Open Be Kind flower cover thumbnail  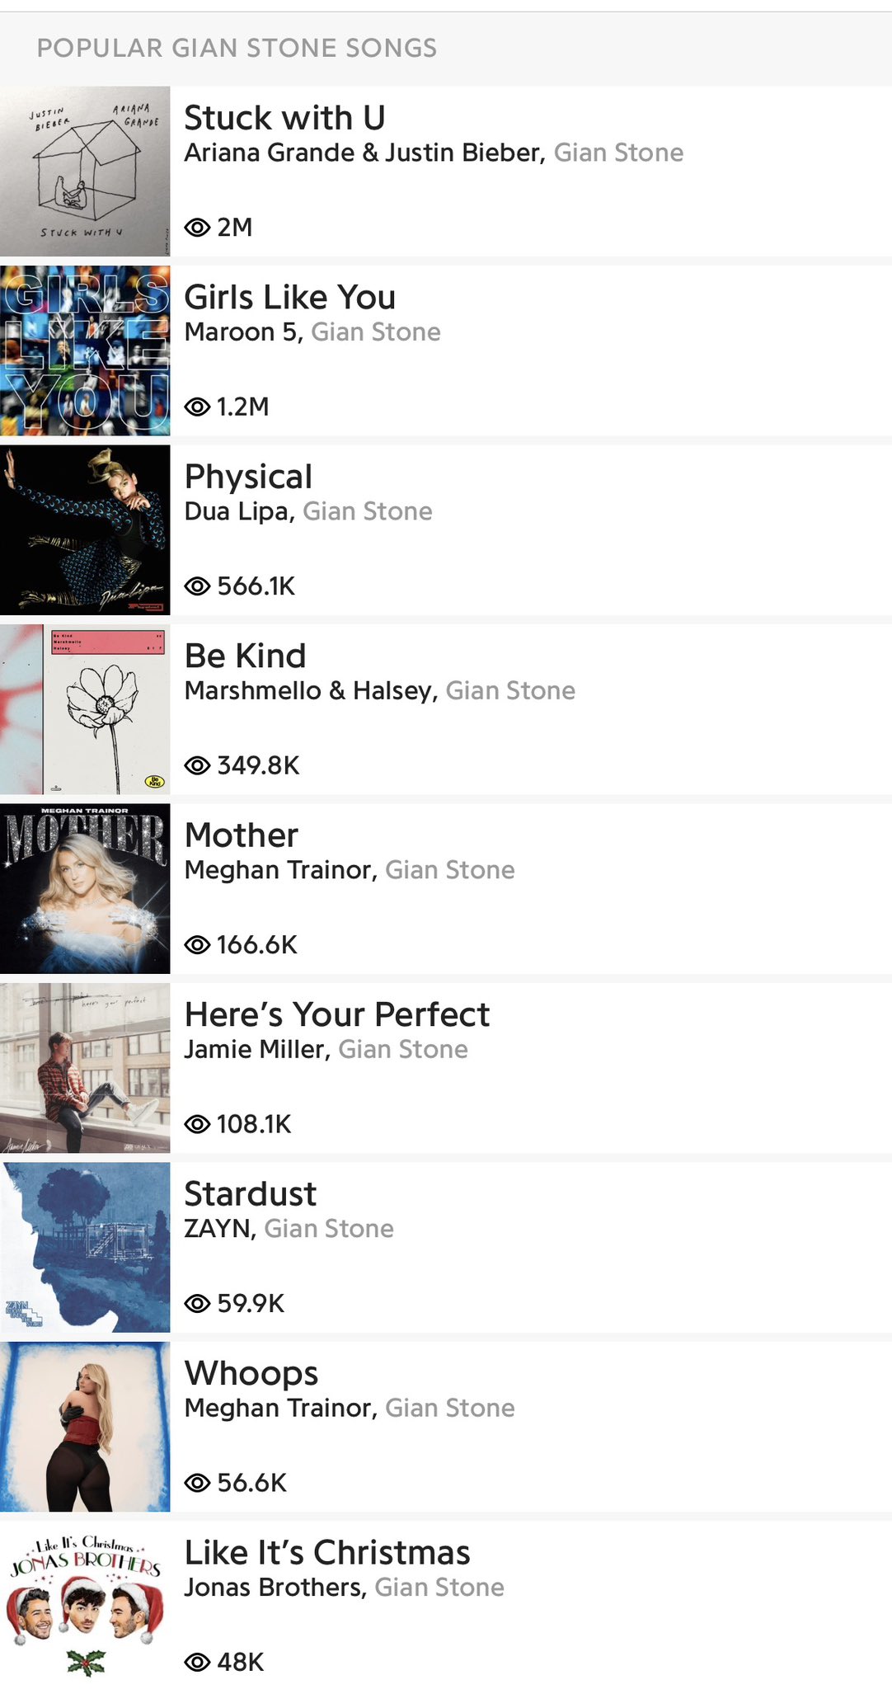click(x=85, y=709)
